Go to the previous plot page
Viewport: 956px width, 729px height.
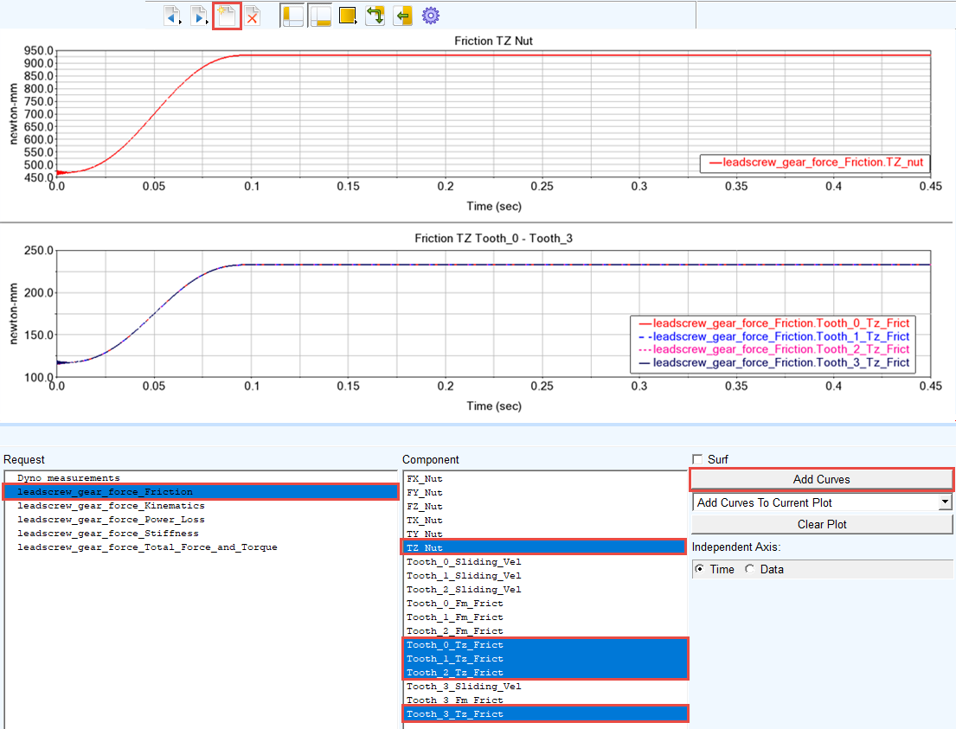172,16
